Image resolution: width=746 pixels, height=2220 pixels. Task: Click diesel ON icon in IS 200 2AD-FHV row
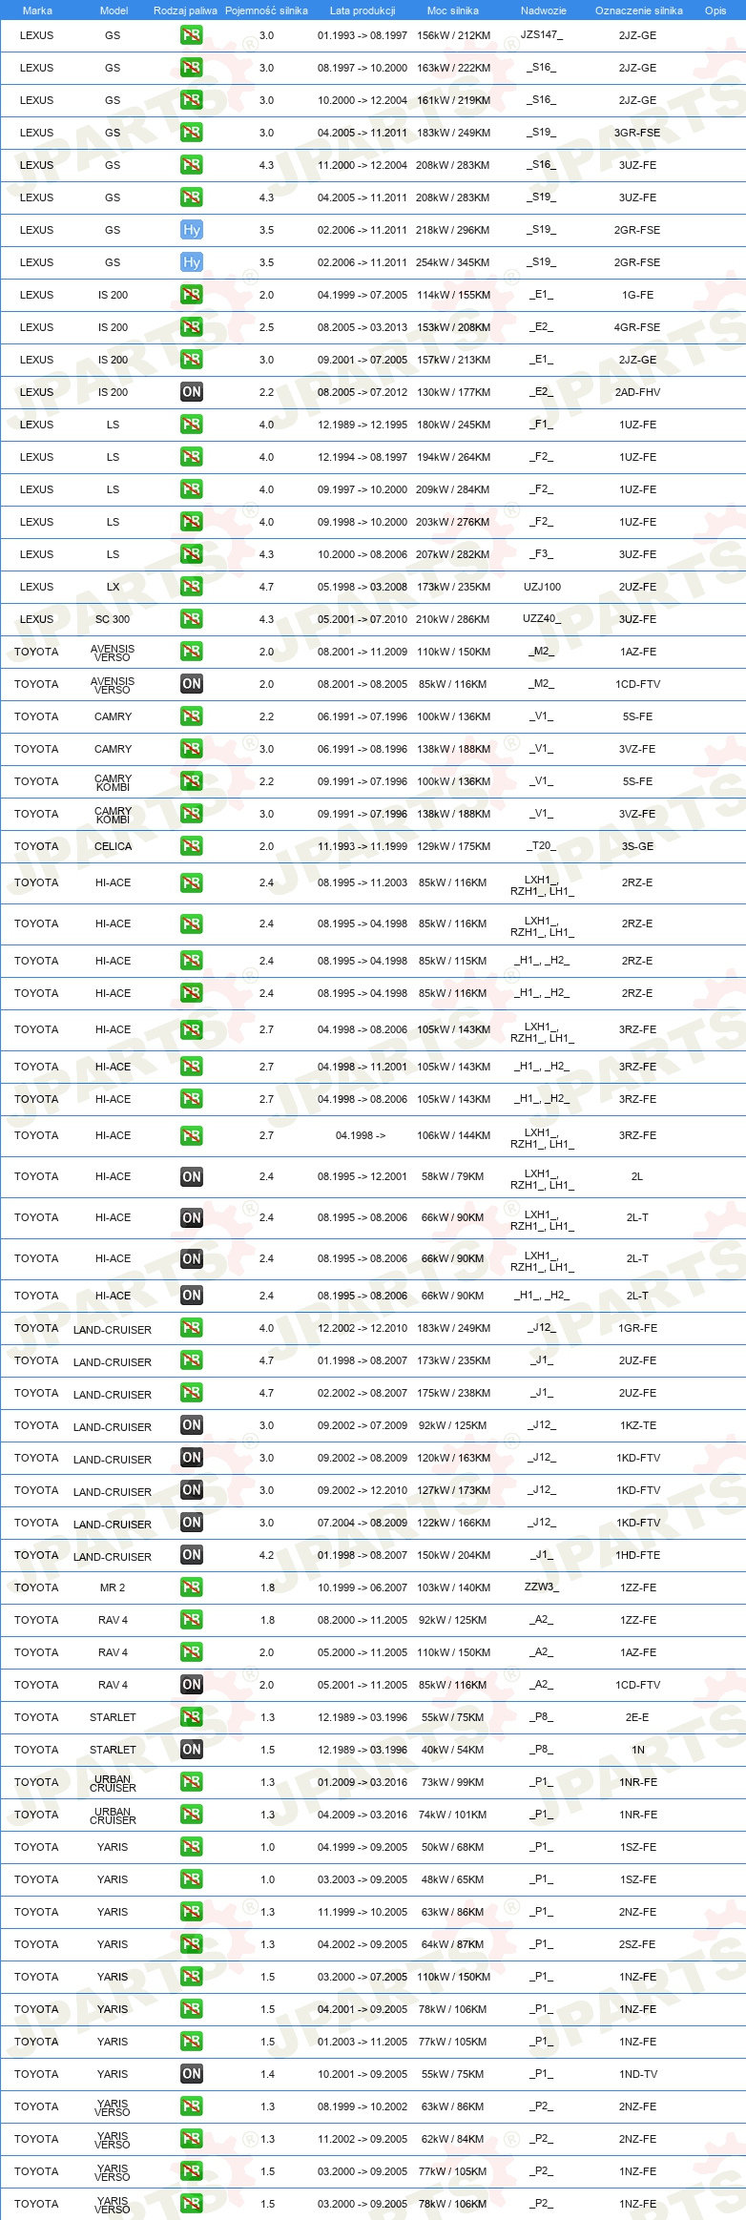point(192,392)
